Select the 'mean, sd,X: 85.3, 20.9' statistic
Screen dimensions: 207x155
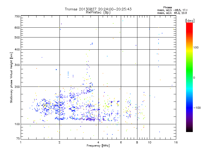click(x=172, y=13)
